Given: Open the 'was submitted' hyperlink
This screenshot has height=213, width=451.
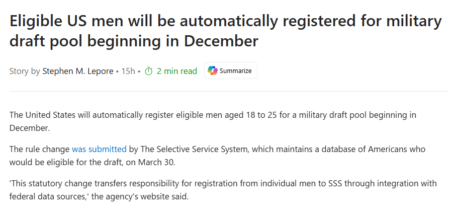Looking at the screenshot, I should (x=99, y=149).
